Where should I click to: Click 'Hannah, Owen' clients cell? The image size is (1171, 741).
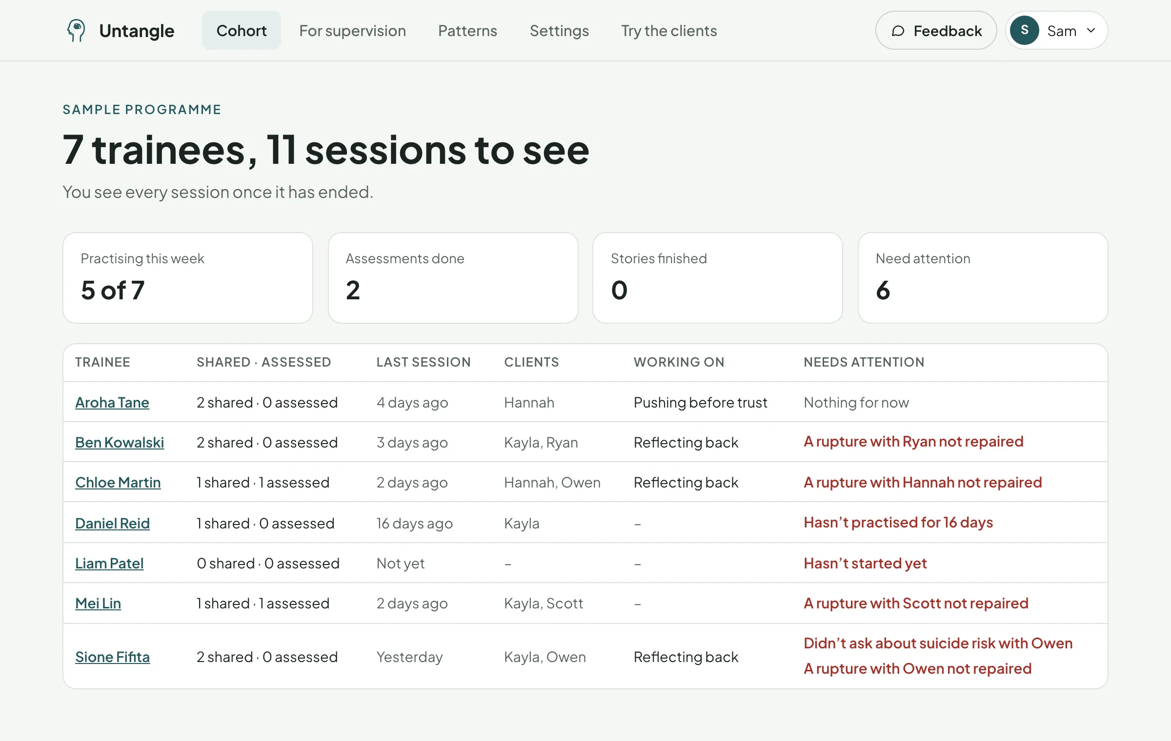click(x=552, y=482)
